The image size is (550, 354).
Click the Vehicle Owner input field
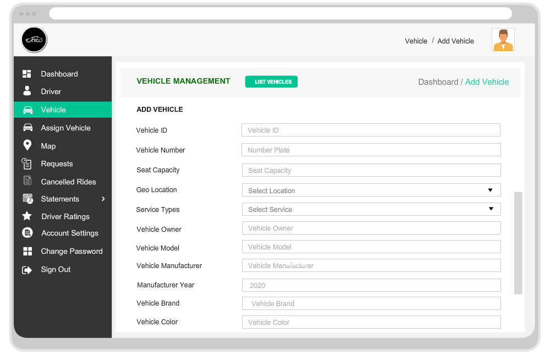371,228
